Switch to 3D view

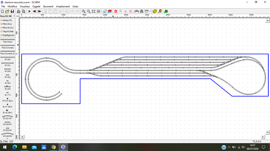pos(166,11)
